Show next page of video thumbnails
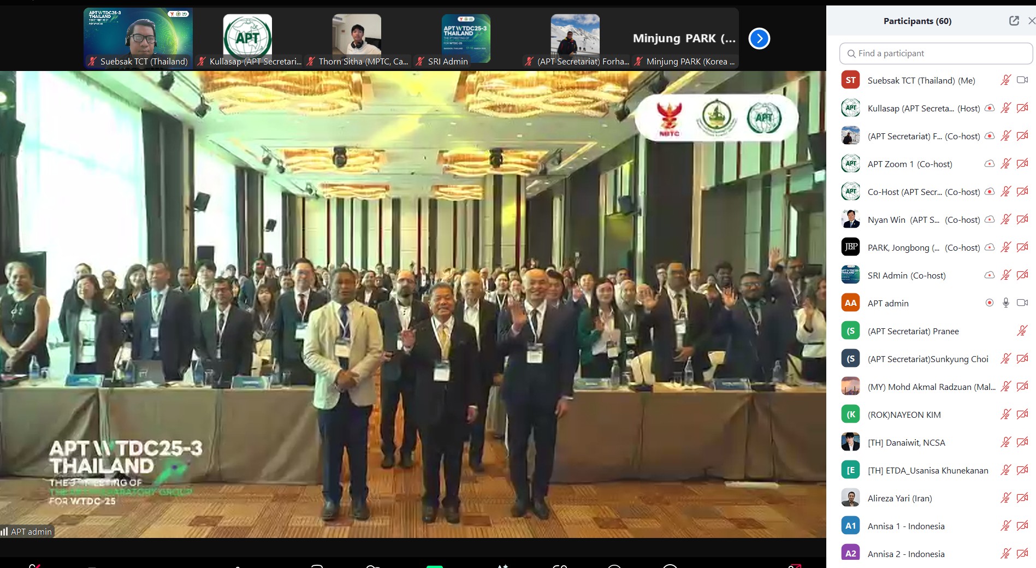 759,38
